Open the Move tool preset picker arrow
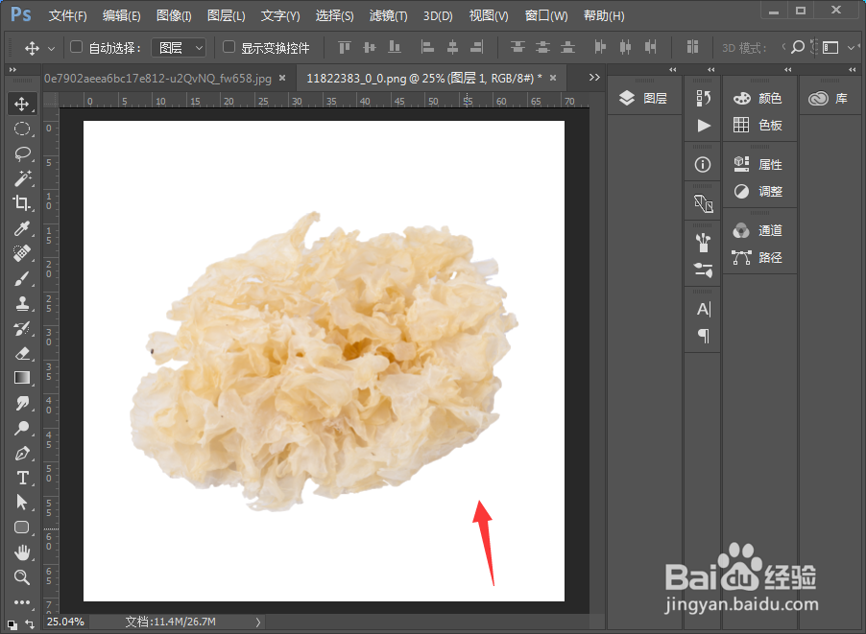866x634 pixels. pos(51,49)
